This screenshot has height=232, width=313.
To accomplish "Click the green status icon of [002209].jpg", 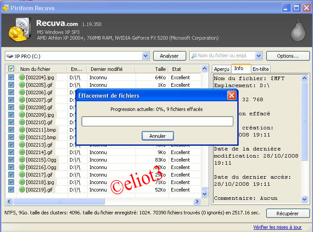I will coord(22,115).
